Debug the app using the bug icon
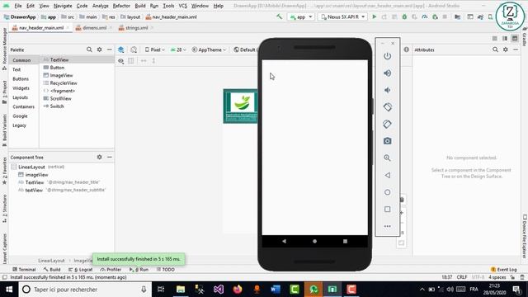Screen dimensions: 528x297 pyautogui.click(x=404, y=16)
